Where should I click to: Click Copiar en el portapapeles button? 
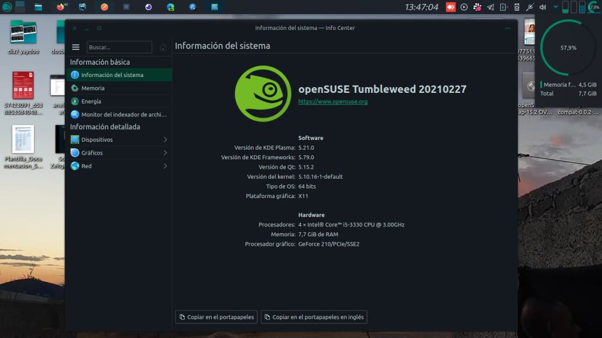pos(216,317)
